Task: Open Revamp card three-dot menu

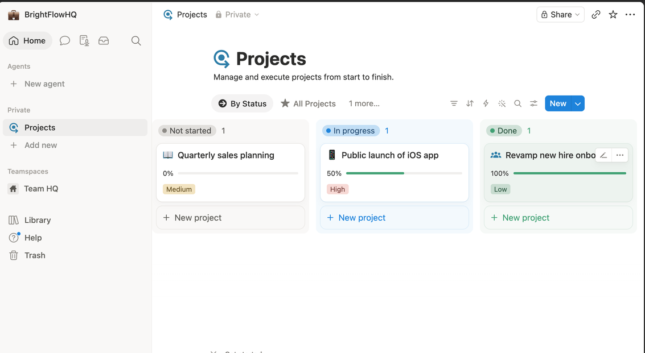Action: pos(620,155)
